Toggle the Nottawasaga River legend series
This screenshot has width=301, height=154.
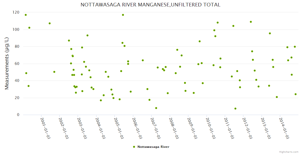[x=153, y=147]
